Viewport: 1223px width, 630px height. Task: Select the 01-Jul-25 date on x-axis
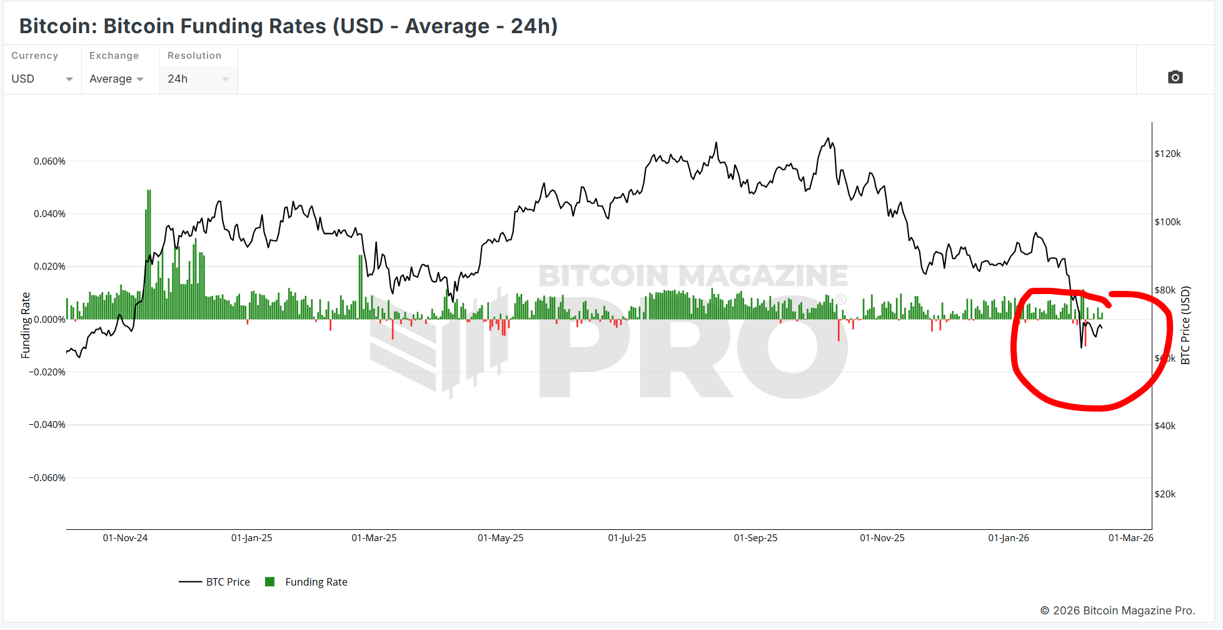coord(627,538)
